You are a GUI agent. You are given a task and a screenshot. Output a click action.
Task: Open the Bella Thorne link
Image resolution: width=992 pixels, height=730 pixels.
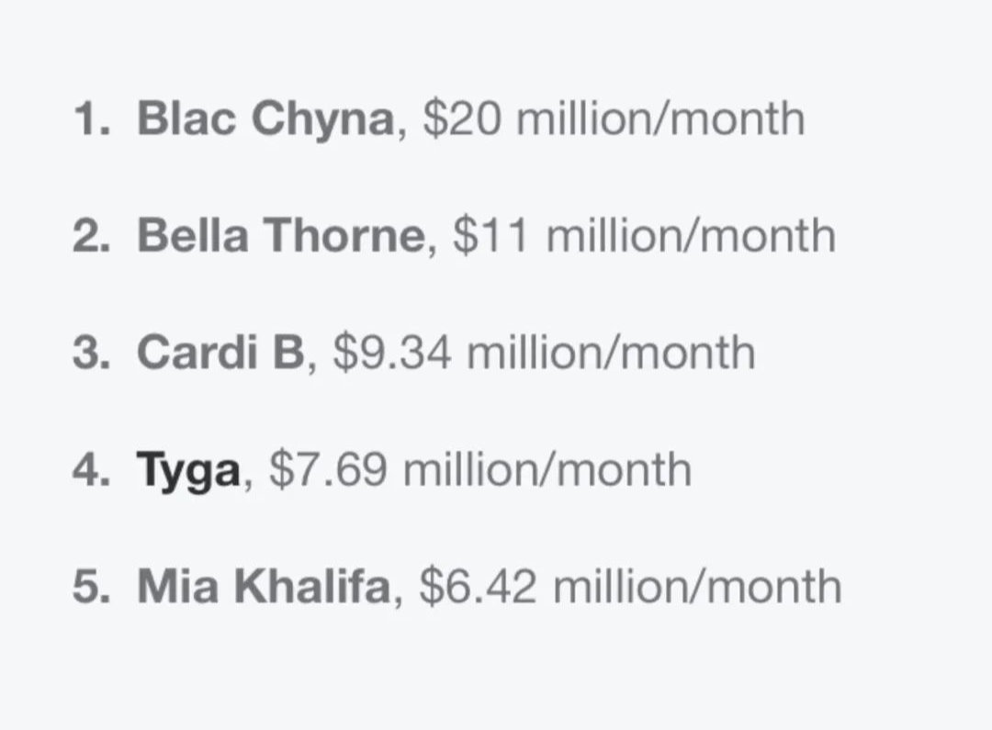281,236
